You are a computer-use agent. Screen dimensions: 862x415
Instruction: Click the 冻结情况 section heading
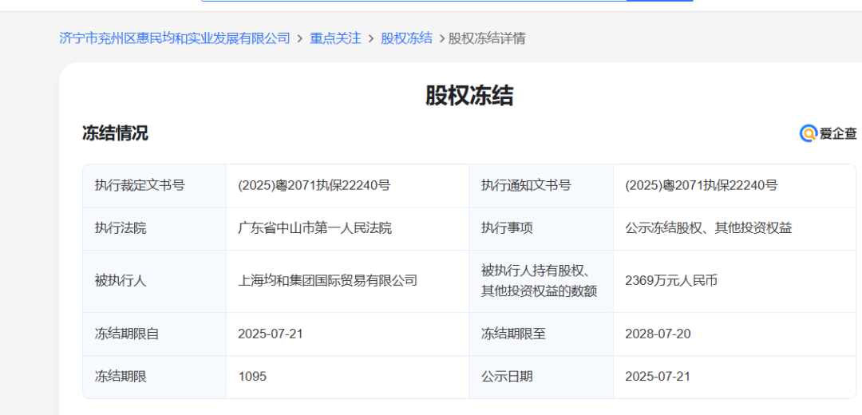(x=115, y=133)
